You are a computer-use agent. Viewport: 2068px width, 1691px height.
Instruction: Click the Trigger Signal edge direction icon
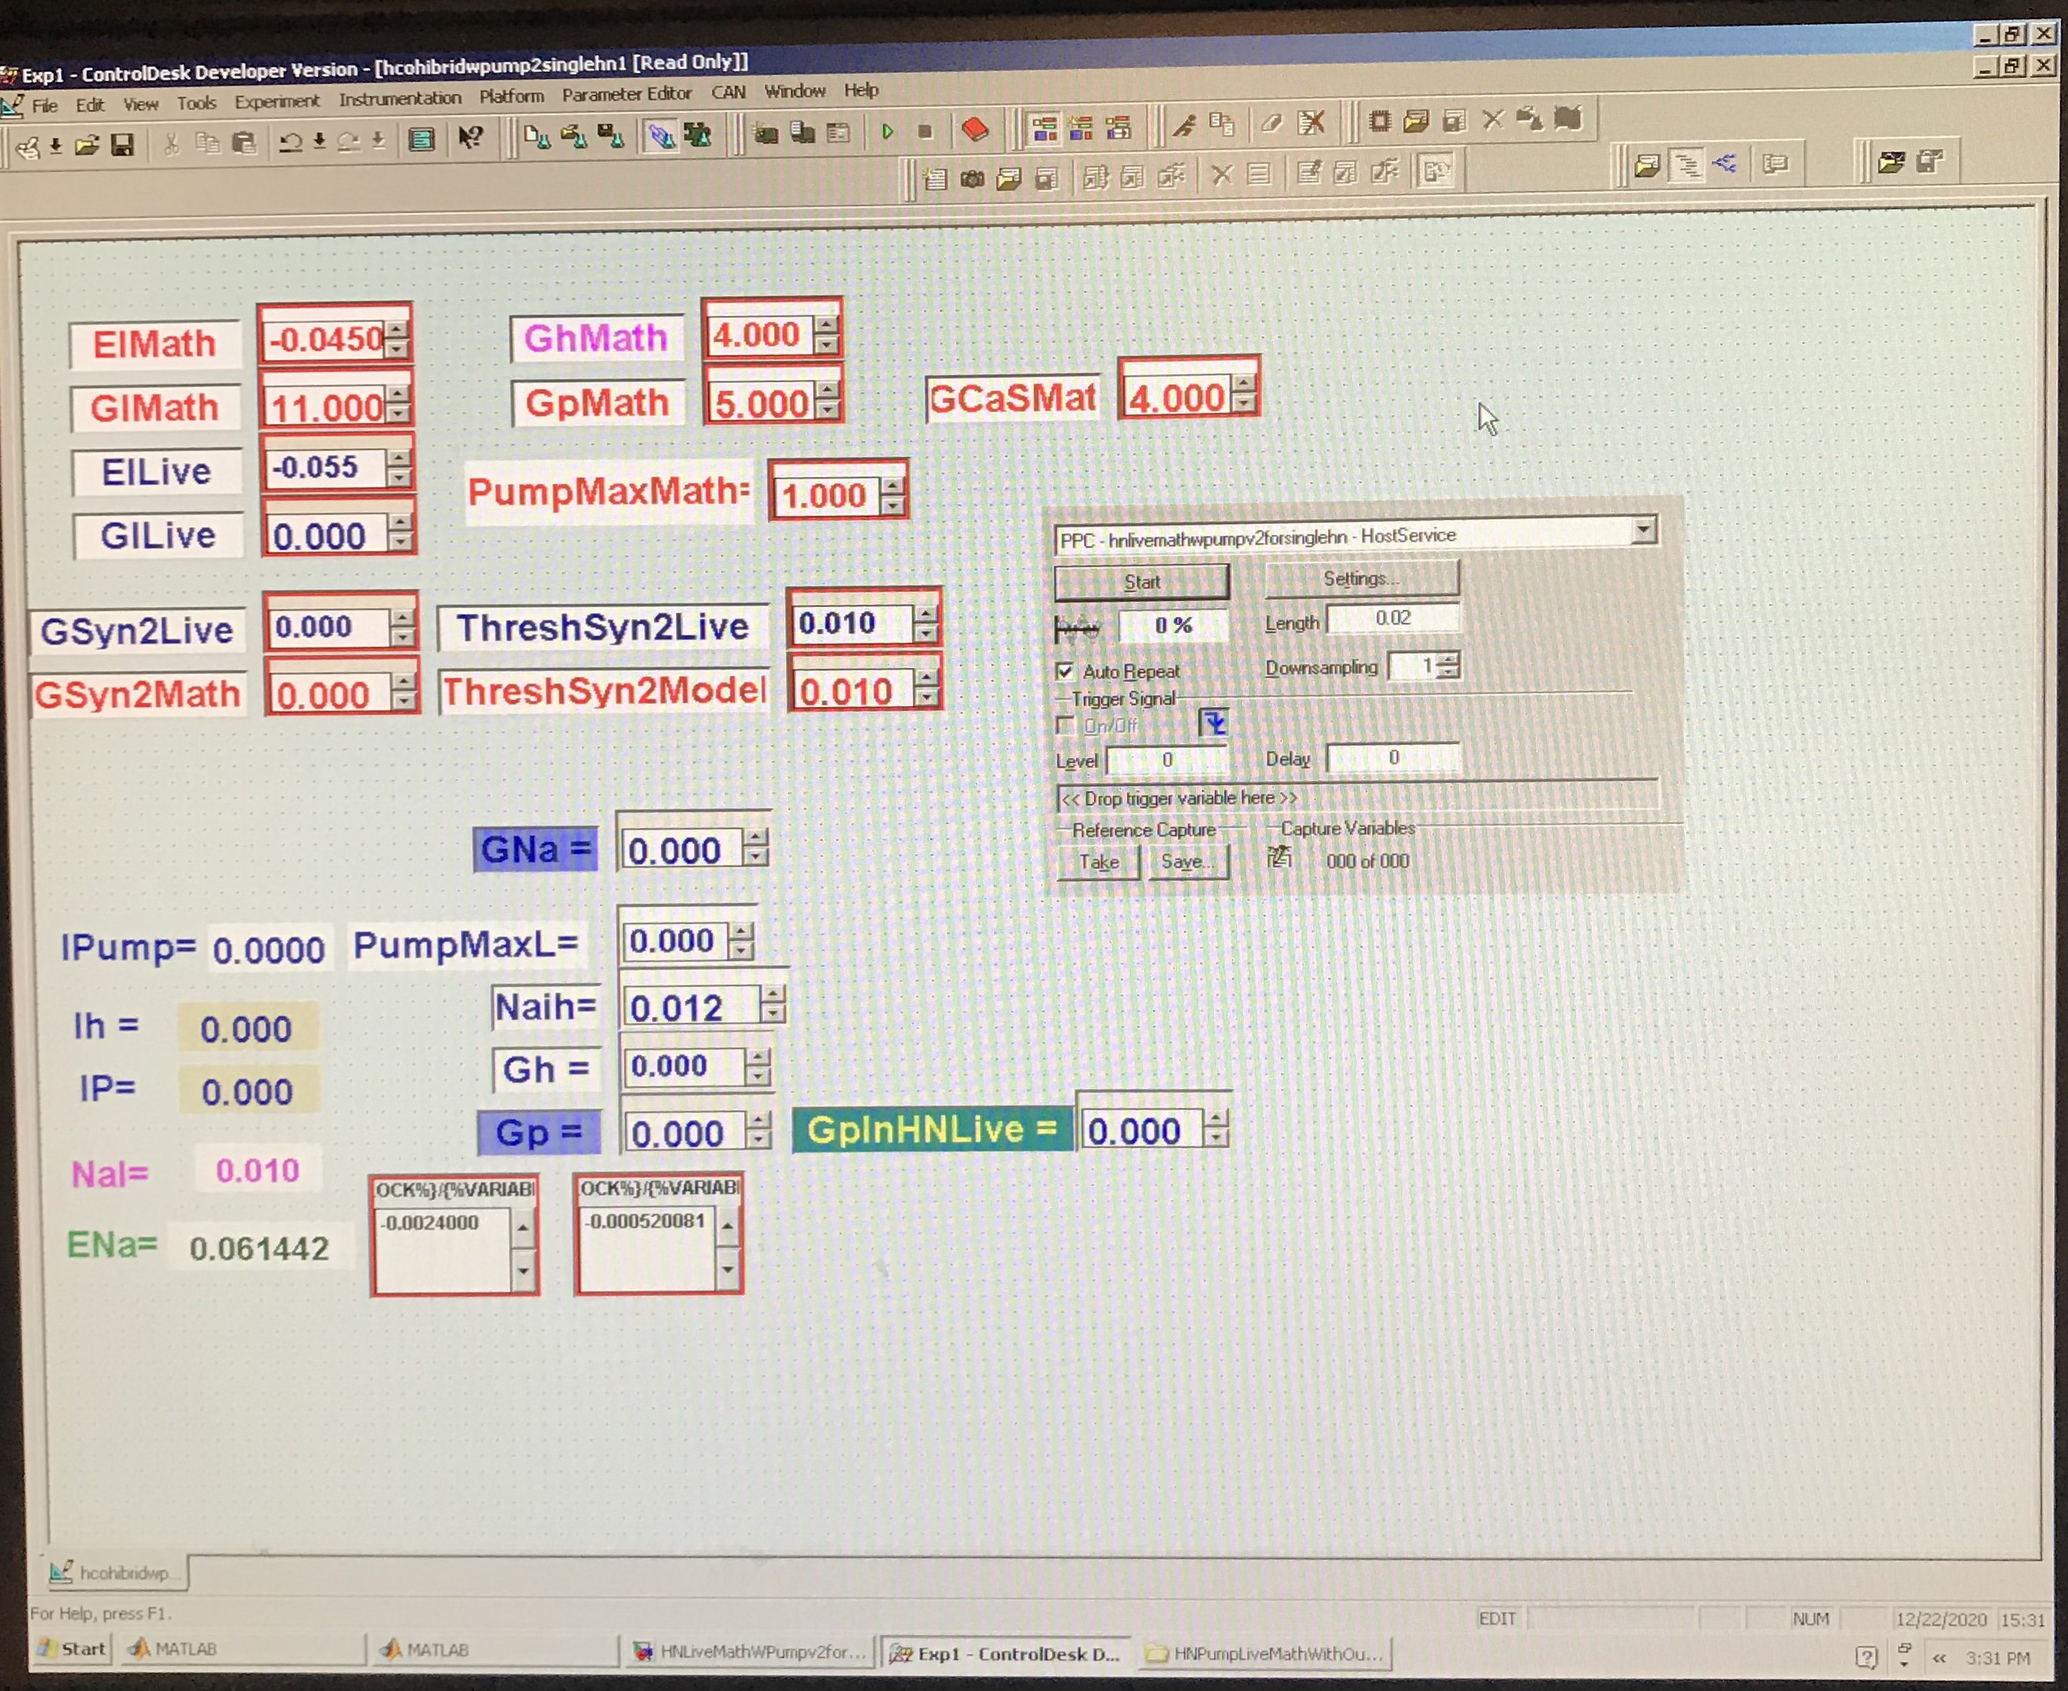tap(1214, 723)
